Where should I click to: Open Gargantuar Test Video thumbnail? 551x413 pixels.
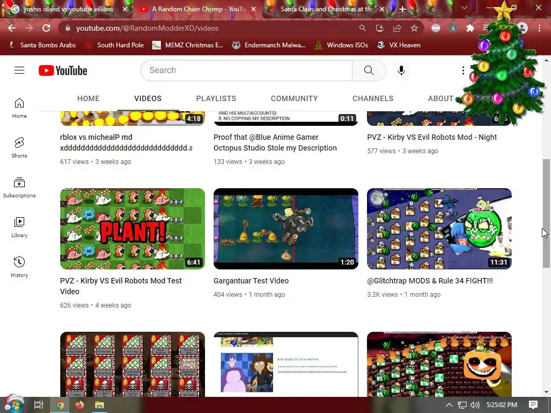click(x=286, y=229)
